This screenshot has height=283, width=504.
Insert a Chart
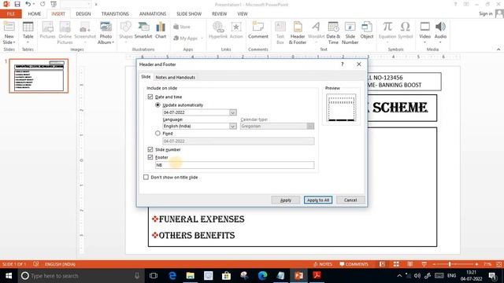161,31
